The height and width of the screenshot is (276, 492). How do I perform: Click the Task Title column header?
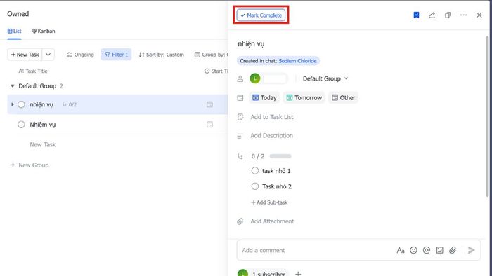(33, 71)
